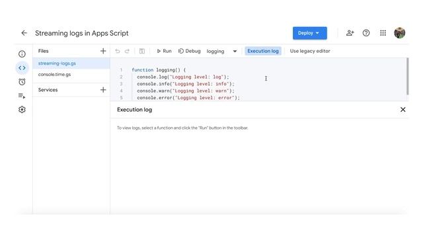This screenshot has width=423, height=238.
Task: Run the selected function
Action: click(164, 51)
